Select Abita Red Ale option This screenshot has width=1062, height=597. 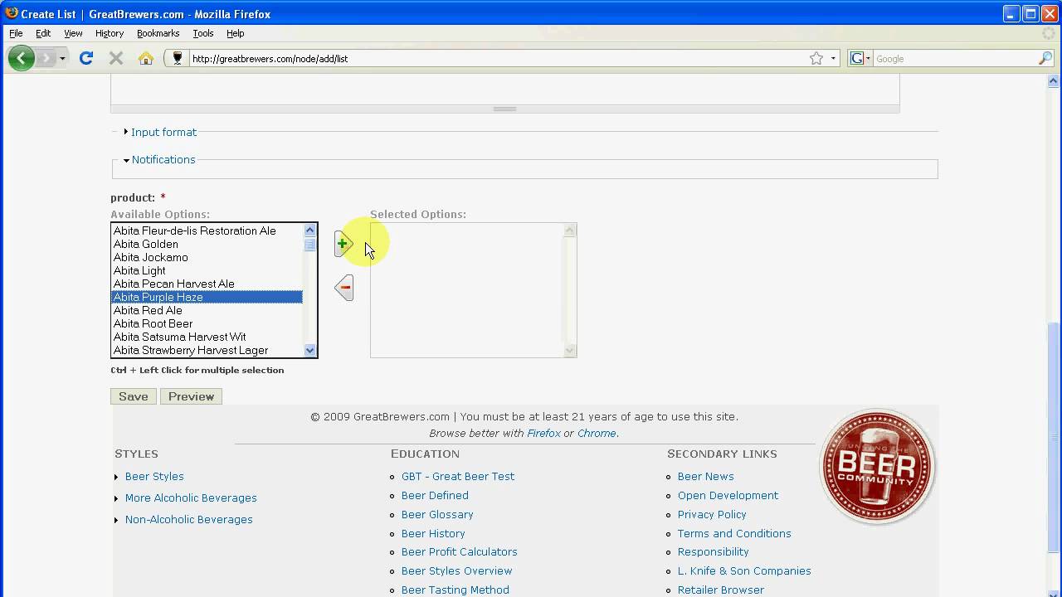pyautogui.click(x=207, y=310)
